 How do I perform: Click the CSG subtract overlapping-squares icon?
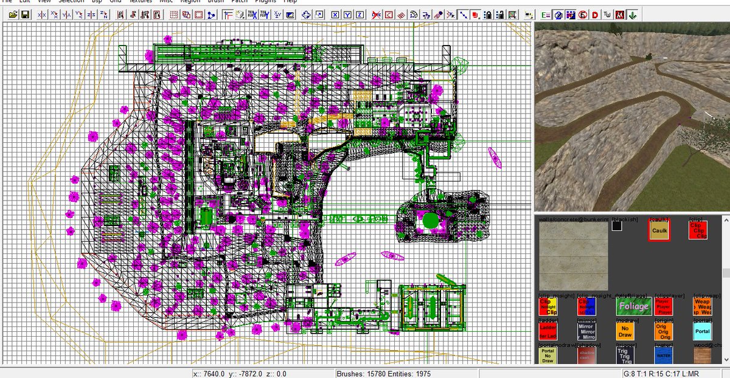tap(186, 15)
